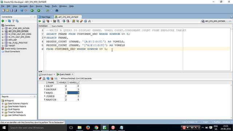Select the Worksheet tab

tap(43, 26)
